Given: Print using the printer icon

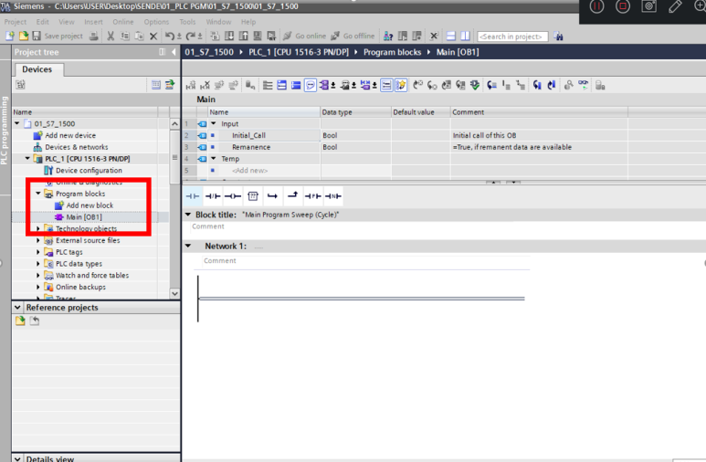Looking at the screenshot, I should click(x=94, y=36).
